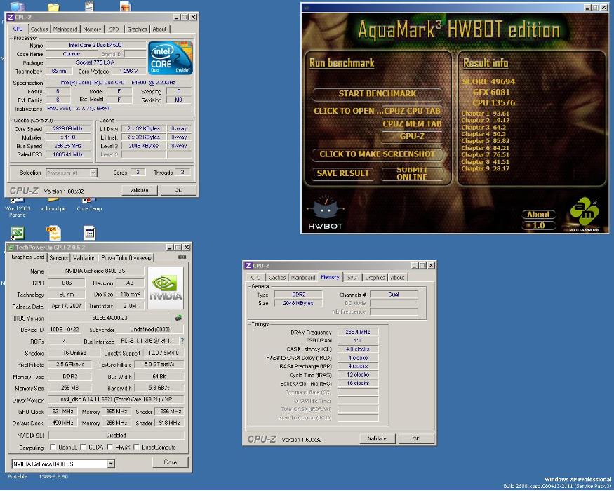Open the Memory tab in the CPU-Z CPU window

pyautogui.click(x=93, y=29)
